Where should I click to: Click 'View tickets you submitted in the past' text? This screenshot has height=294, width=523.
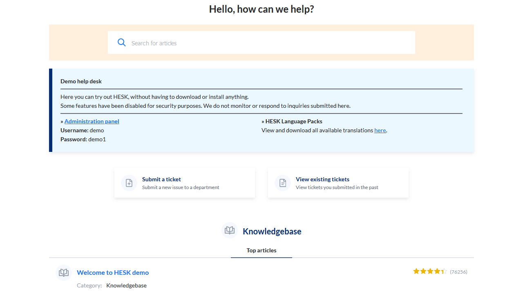click(337, 187)
